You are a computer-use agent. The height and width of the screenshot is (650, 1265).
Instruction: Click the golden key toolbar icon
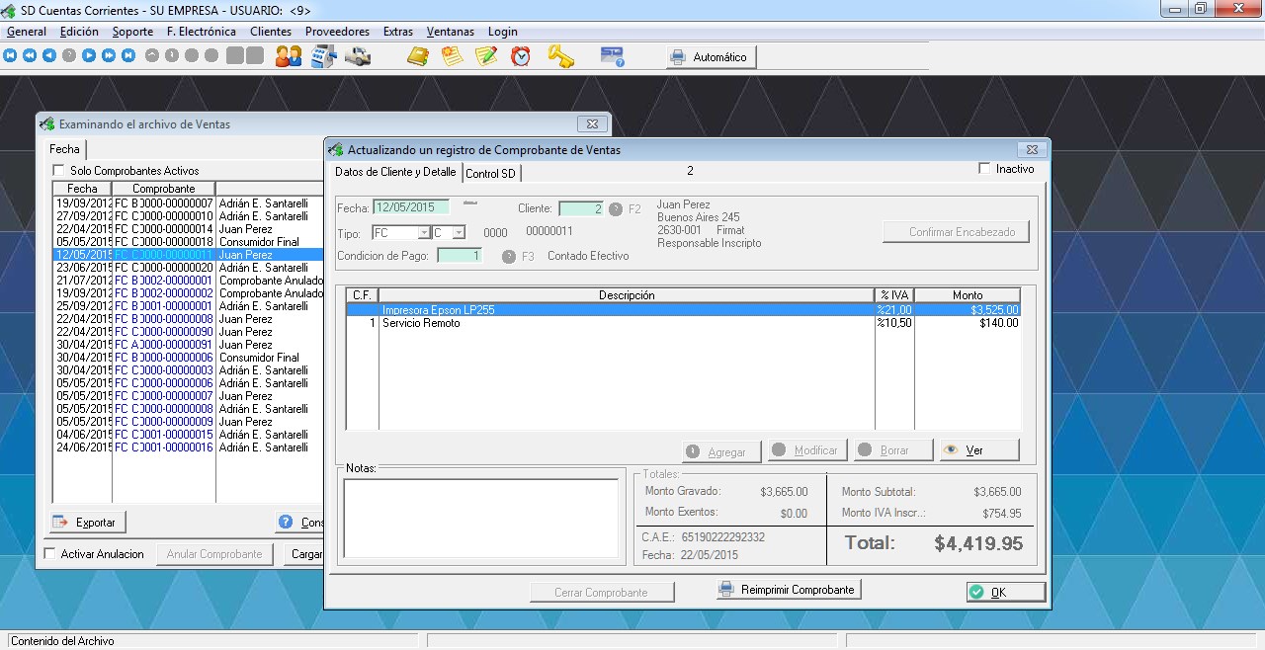[560, 56]
